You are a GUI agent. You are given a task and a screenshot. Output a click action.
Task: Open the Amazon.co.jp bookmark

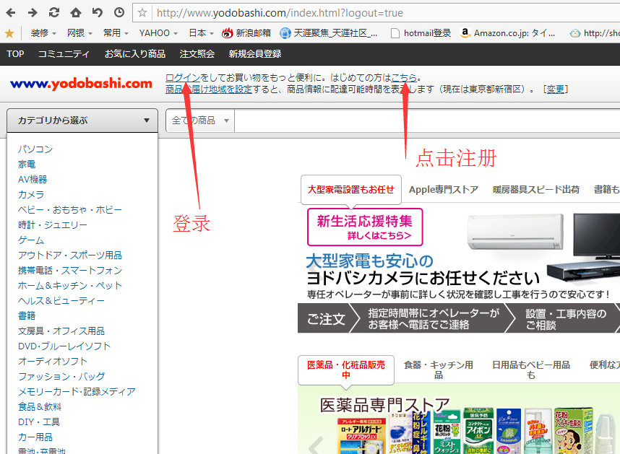coord(508,33)
